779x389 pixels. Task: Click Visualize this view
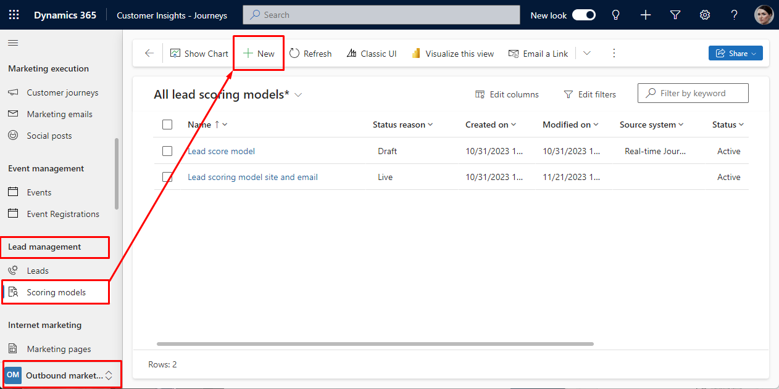pos(453,54)
